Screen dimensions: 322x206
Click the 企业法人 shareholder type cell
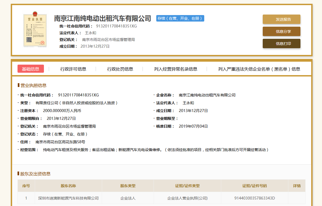(128, 198)
